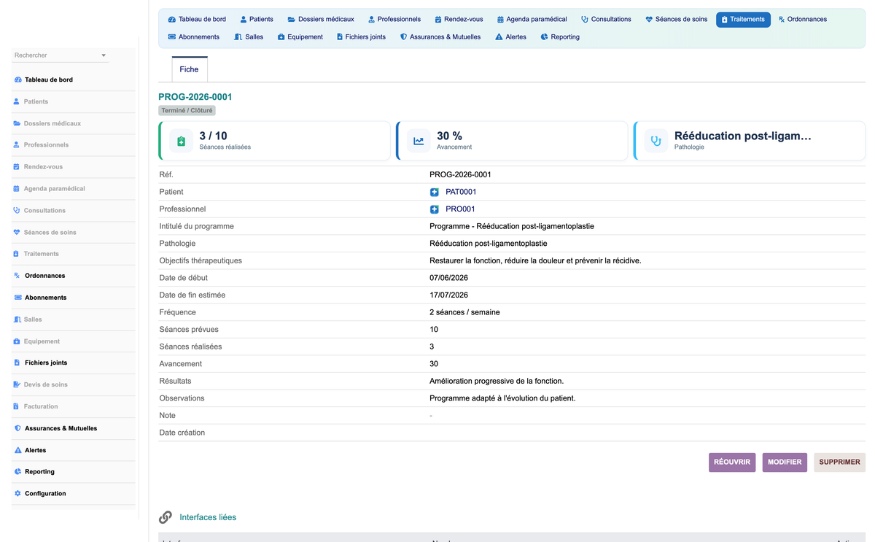Open the PAT0001 patient link

tap(461, 192)
